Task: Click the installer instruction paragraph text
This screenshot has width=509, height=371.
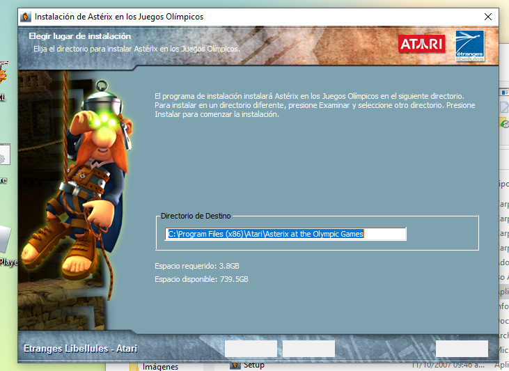Action: 315,105
